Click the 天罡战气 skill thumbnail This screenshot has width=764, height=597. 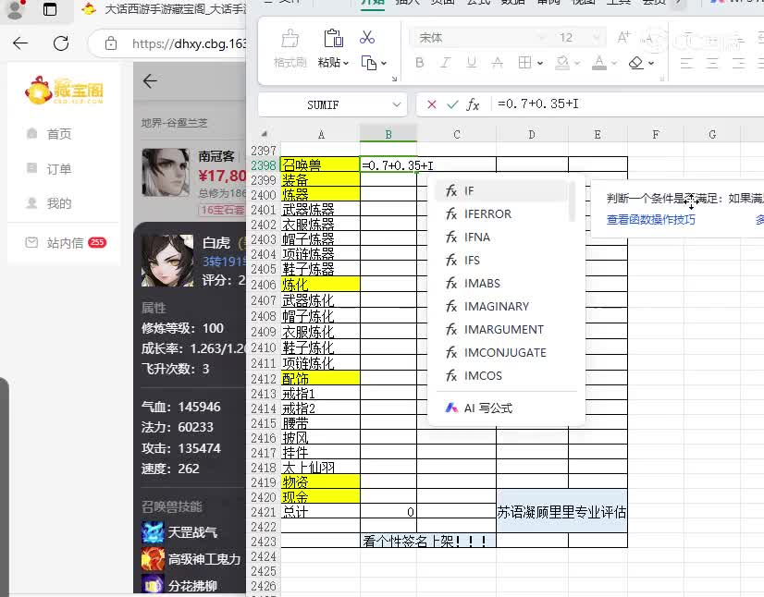coord(153,532)
